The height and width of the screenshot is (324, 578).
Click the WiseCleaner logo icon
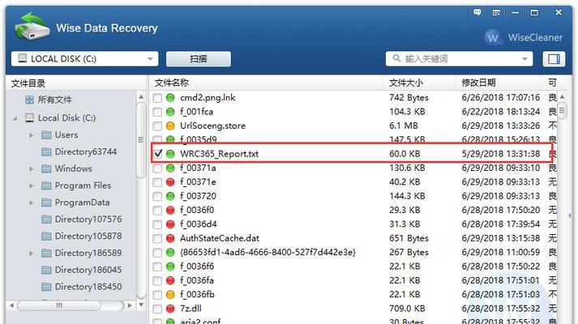click(x=493, y=37)
